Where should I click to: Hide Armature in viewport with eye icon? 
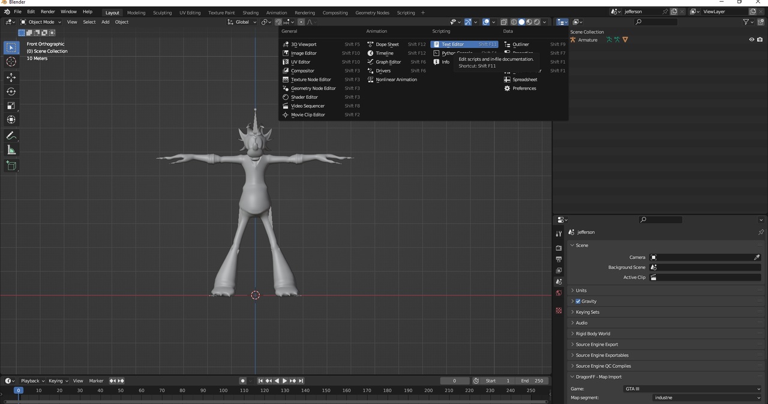(751, 40)
